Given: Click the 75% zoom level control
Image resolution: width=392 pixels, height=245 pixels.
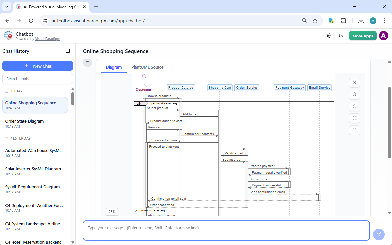Looking at the screenshot, I should coord(112,212).
